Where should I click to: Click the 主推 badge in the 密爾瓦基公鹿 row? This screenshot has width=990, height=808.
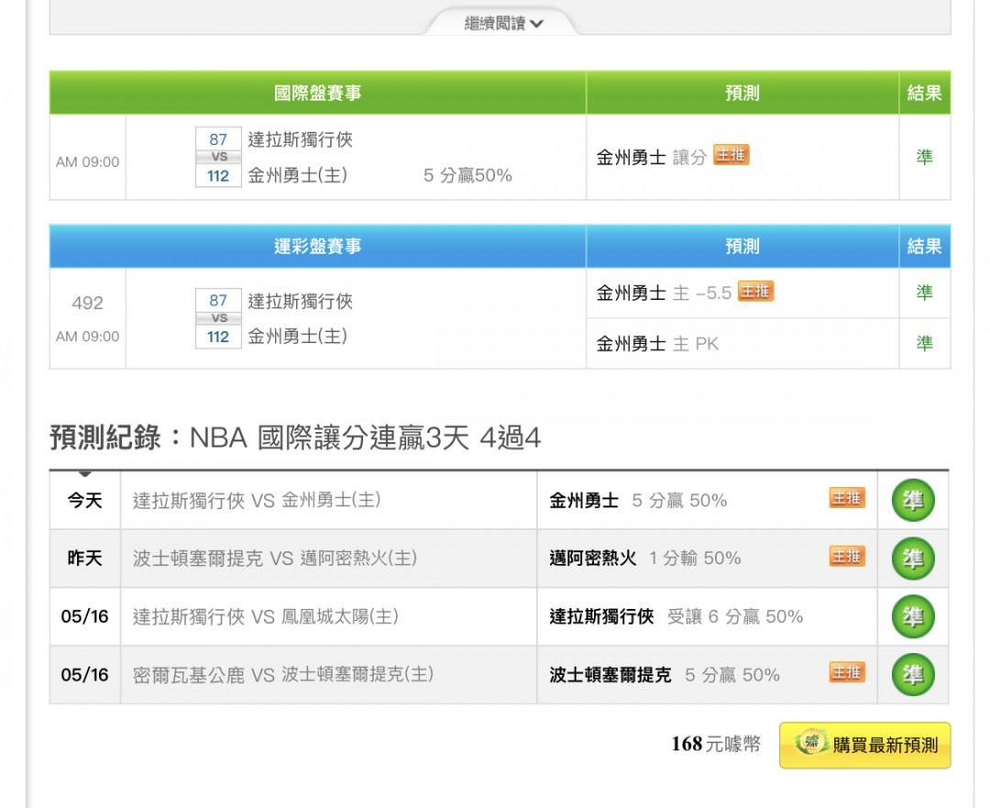click(847, 673)
